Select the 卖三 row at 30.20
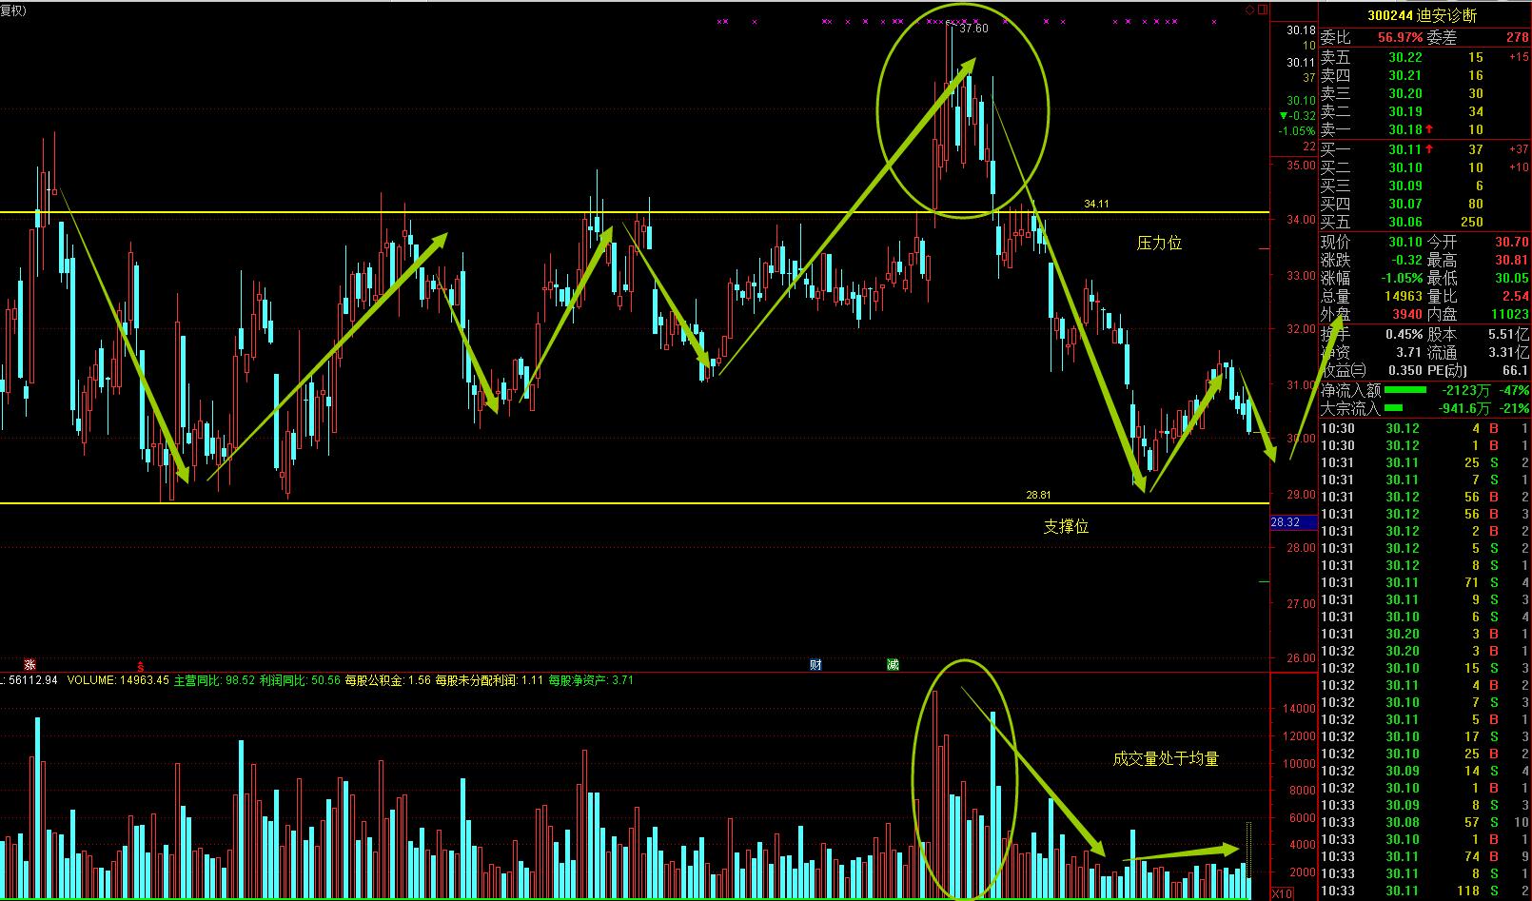The height and width of the screenshot is (901, 1532). click(x=1424, y=93)
